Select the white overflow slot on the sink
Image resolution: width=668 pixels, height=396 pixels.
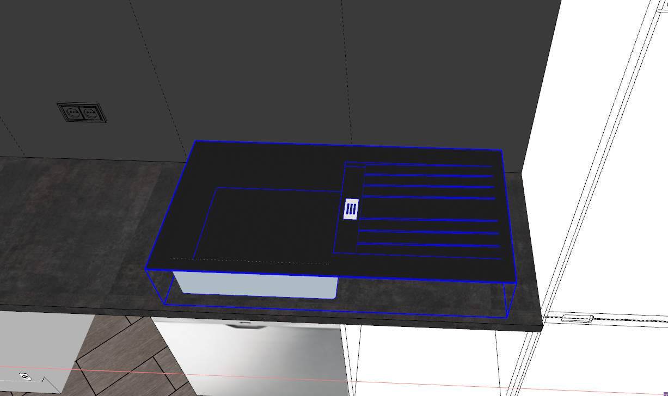click(351, 209)
